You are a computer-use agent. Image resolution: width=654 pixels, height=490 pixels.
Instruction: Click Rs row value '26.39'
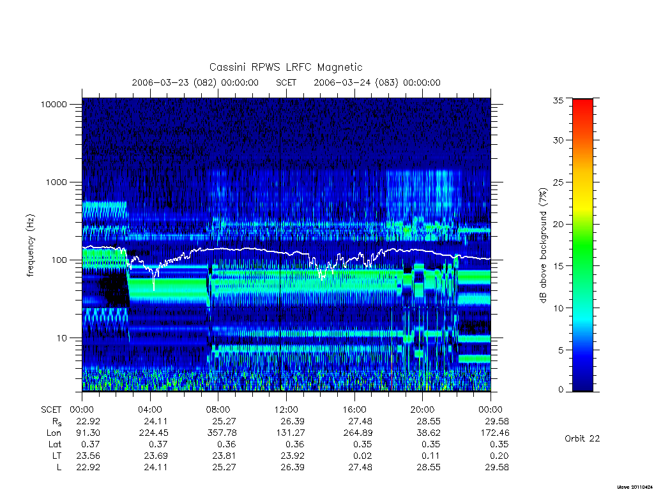coord(293,421)
